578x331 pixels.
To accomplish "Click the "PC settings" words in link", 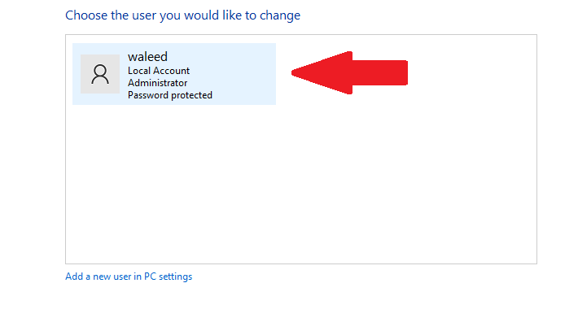I will (168, 277).
